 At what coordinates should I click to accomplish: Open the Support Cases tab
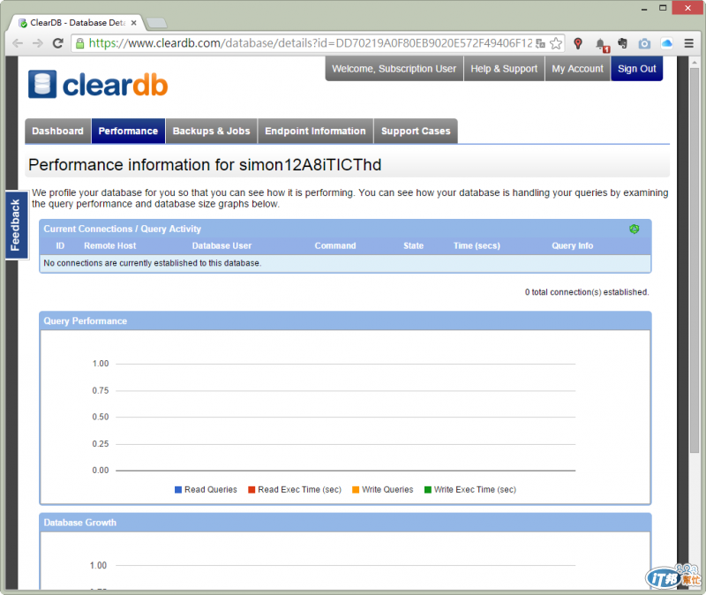coord(416,131)
